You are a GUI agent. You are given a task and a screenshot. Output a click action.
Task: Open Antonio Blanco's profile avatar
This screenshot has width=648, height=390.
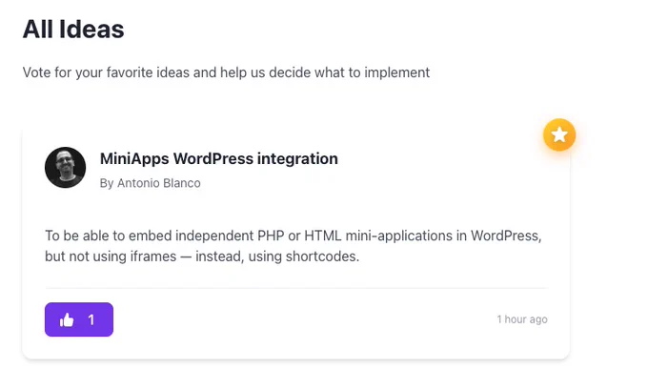click(x=66, y=168)
